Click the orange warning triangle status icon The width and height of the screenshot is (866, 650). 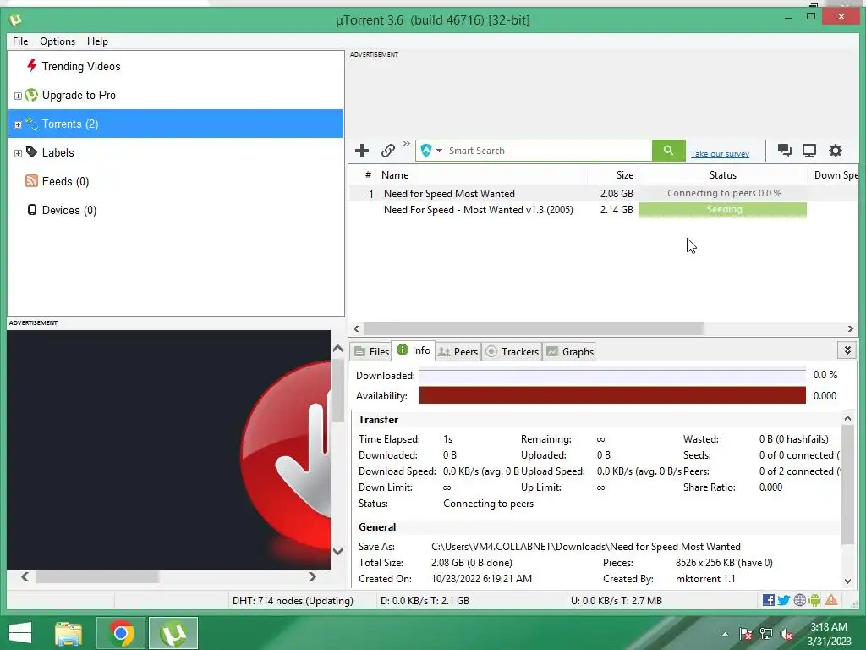pyautogui.click(x=831, y=600)
